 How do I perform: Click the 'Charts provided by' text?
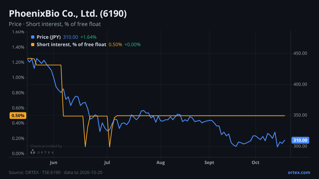[46, 146]
